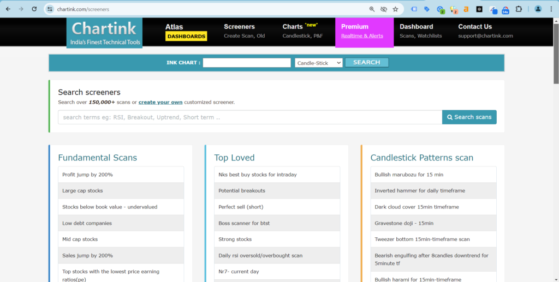This screenshot has height=282, width=559.
Task: Bookmark this page with the star icon
Action: [395, 9]
